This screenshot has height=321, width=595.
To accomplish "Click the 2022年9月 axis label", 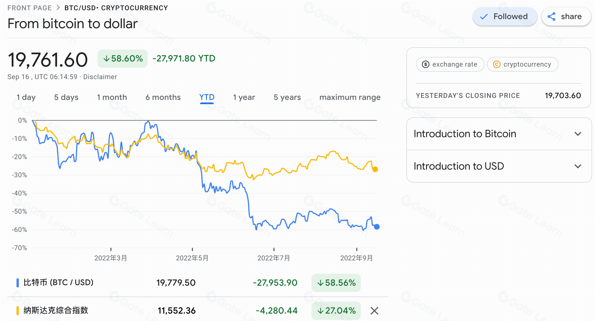I will point(356,258).
